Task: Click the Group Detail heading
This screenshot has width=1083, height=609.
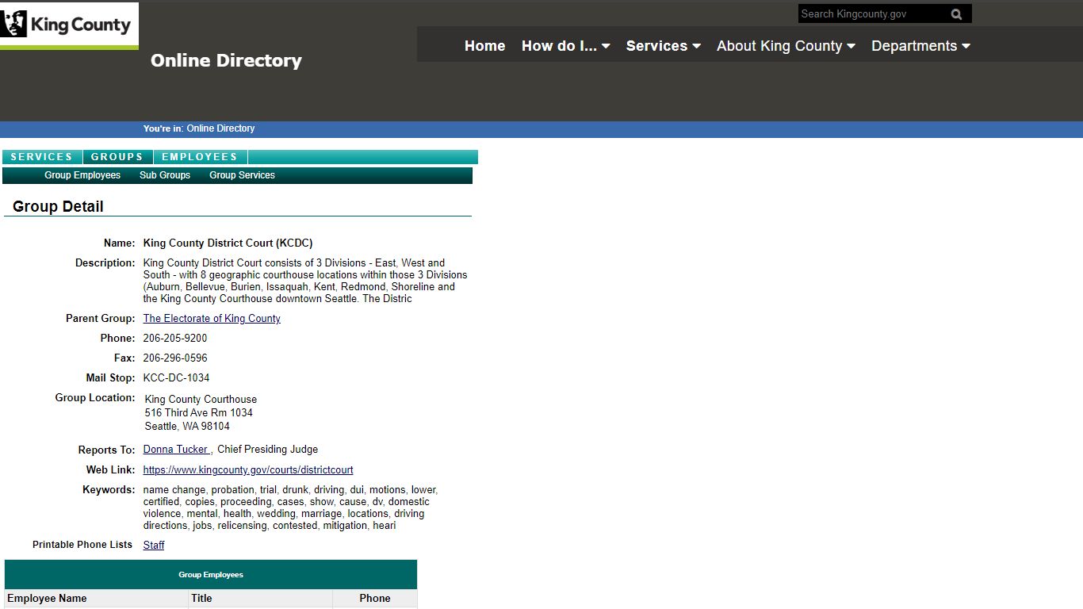Action: point(58,207)
